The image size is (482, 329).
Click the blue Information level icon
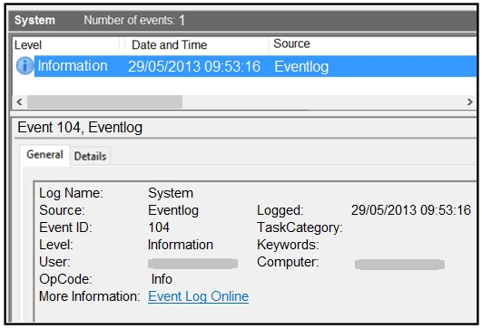click(25, 65)
